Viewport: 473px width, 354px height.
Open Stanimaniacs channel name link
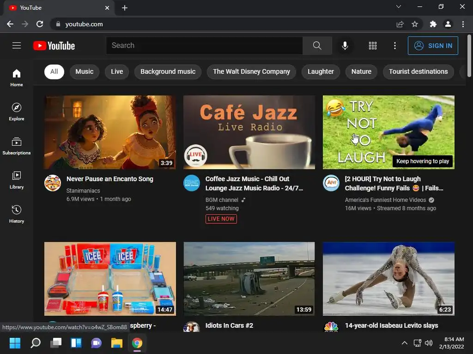(83, 190)
